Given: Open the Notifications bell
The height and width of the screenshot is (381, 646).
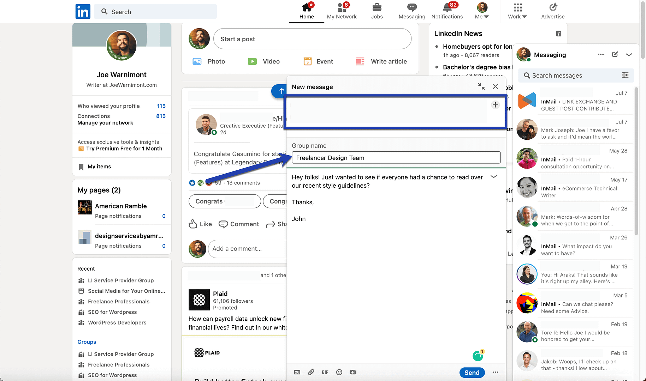Looking at the screenshot, I should tap(447, 11).
